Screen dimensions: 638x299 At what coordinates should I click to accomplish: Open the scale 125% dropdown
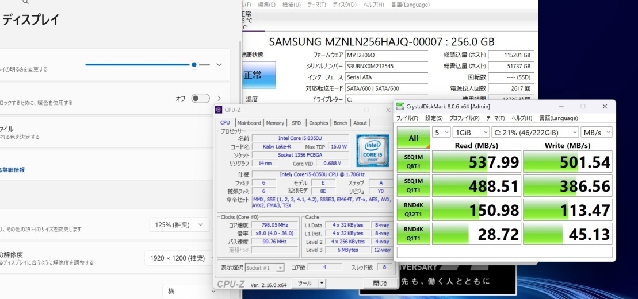click(179, 225)
